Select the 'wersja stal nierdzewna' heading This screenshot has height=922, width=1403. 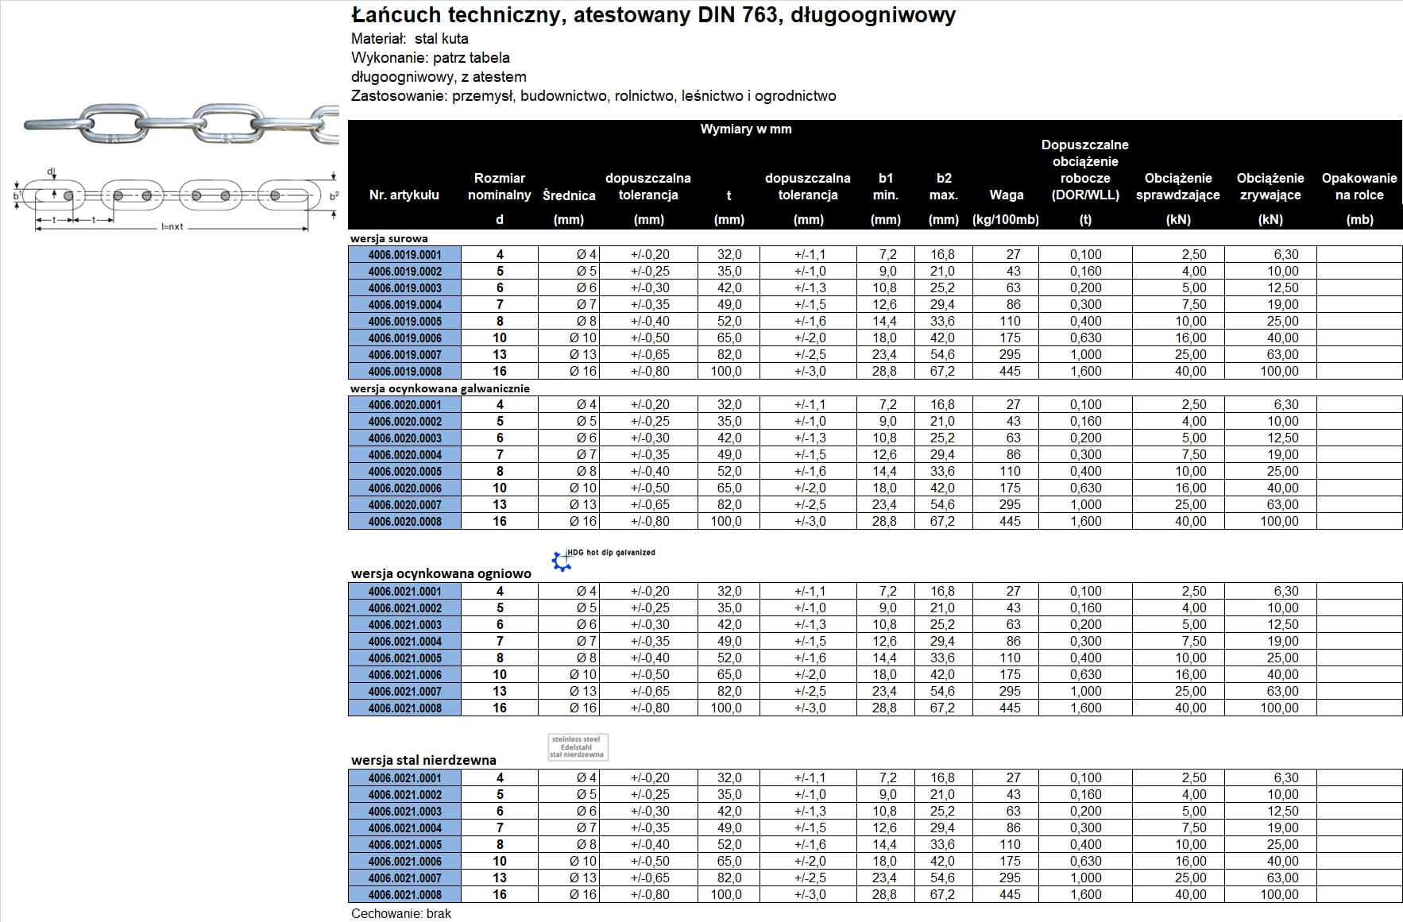pos(423,760)
